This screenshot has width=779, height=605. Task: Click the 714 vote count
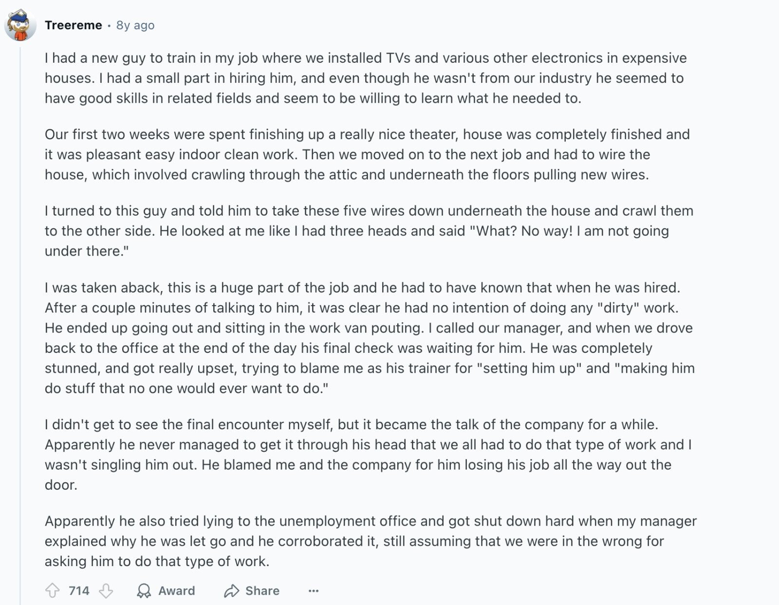click(x=79, y=590)
